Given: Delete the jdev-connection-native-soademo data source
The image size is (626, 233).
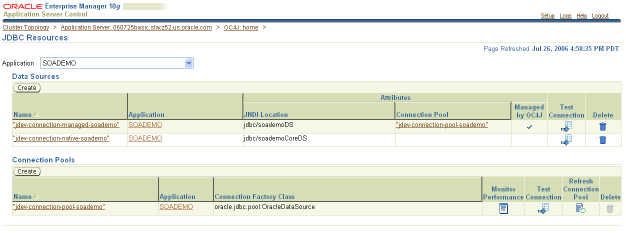Looking at the screenshot, I should point(602,140).
